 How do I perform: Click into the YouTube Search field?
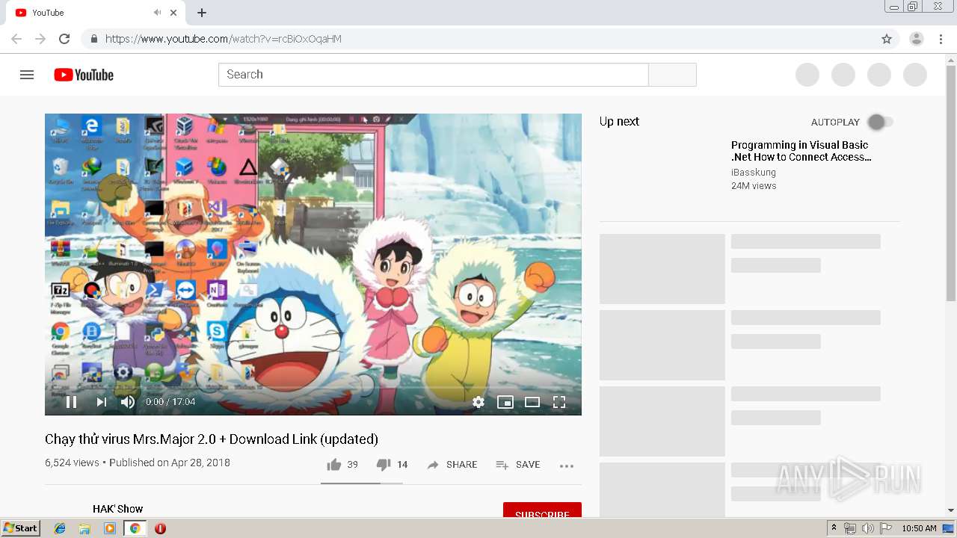[433, 75]
